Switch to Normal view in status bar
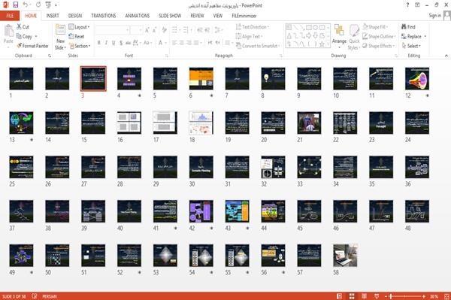 click(340, 296)
